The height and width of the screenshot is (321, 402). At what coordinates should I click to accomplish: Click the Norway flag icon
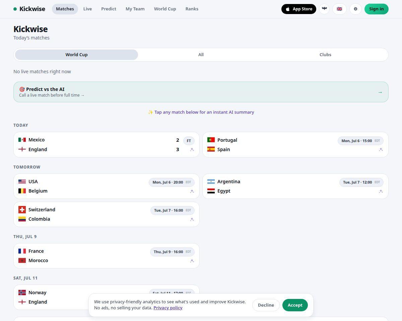[22, 293]
